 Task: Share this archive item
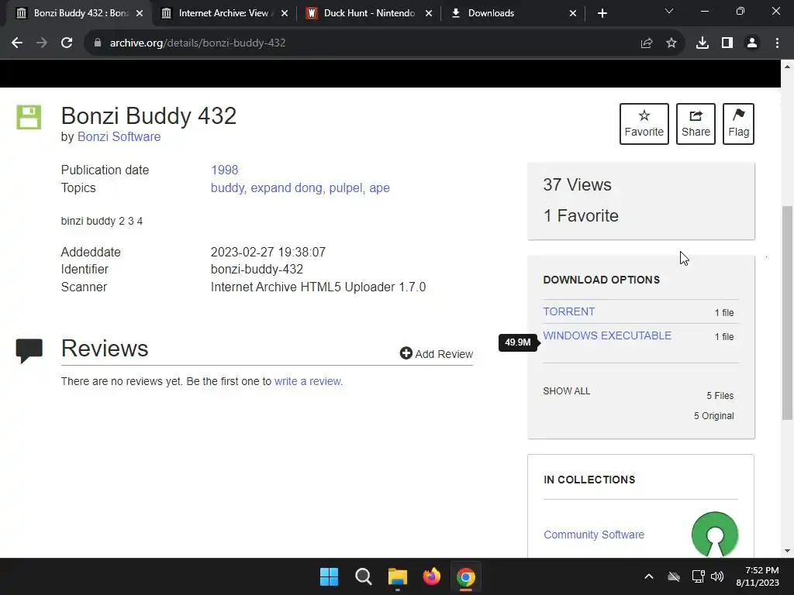tap(696, 124)
